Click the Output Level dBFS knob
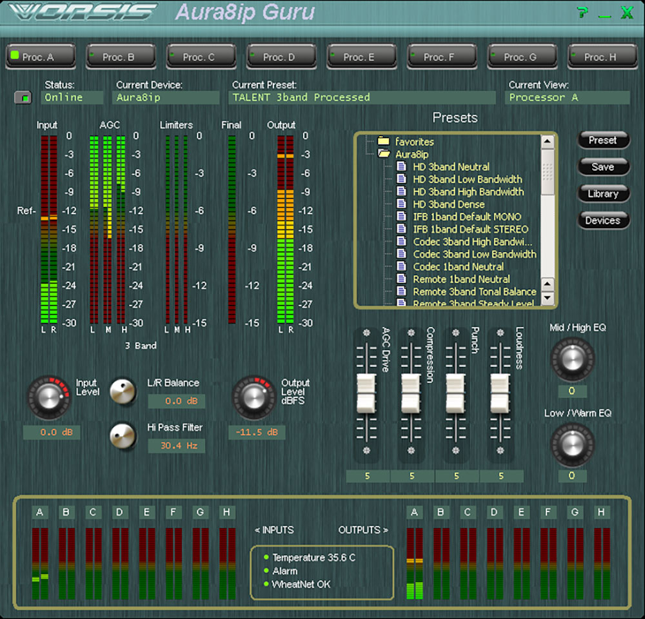This screenshot has width=645, height=619. [x=253, y=397]
